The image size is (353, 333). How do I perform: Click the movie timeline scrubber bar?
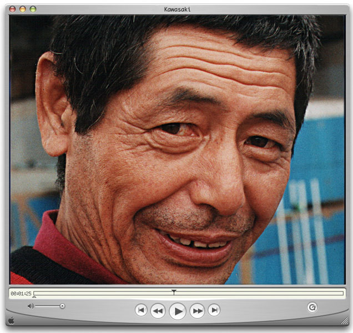click(x=188, y=293)
